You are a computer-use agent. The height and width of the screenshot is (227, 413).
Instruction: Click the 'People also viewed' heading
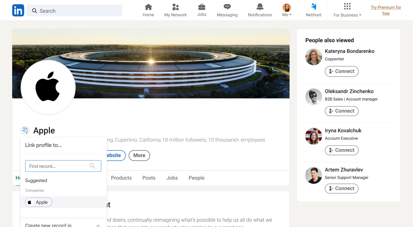click(x=329, y=40)
